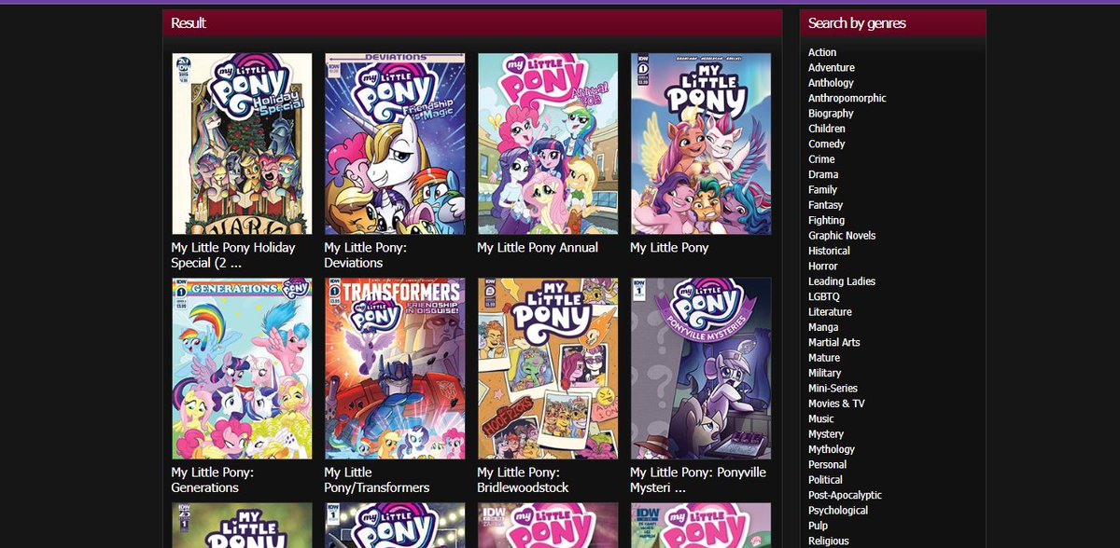Filter by Children genre
The image size is (1120, 548).
tap(827, 129)
